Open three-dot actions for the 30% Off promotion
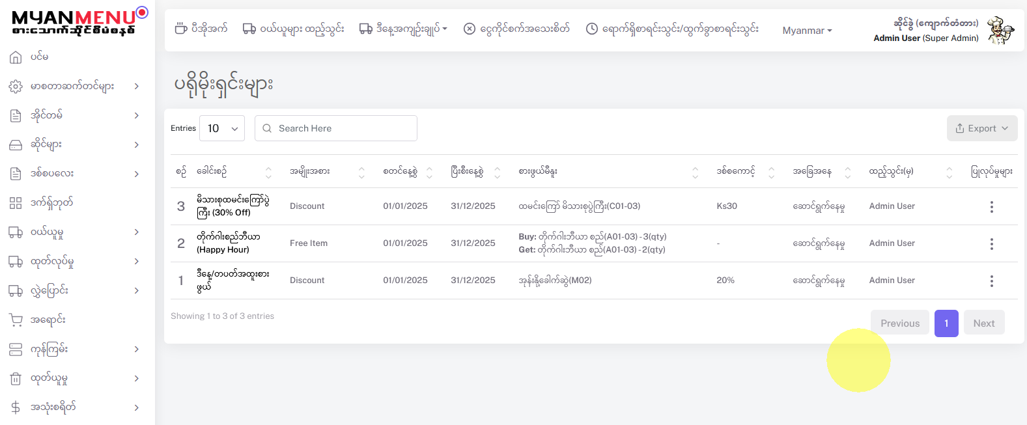The image size is (1027, 425). (991, 207)
